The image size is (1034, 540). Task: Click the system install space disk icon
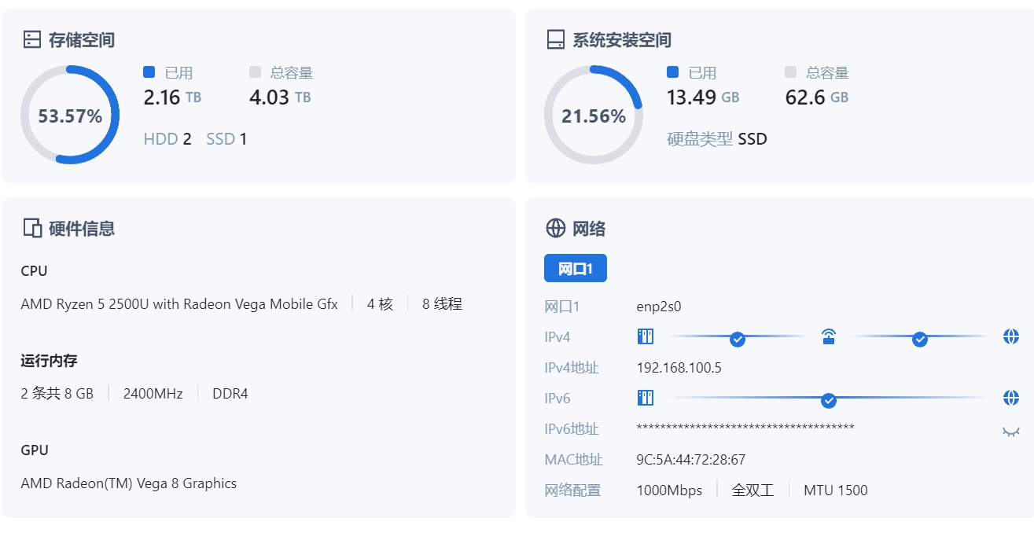click(556, 39)
